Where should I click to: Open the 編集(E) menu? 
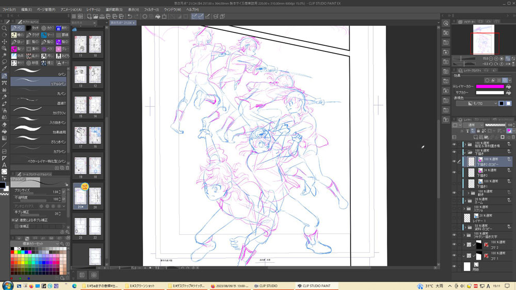[27, 9]
